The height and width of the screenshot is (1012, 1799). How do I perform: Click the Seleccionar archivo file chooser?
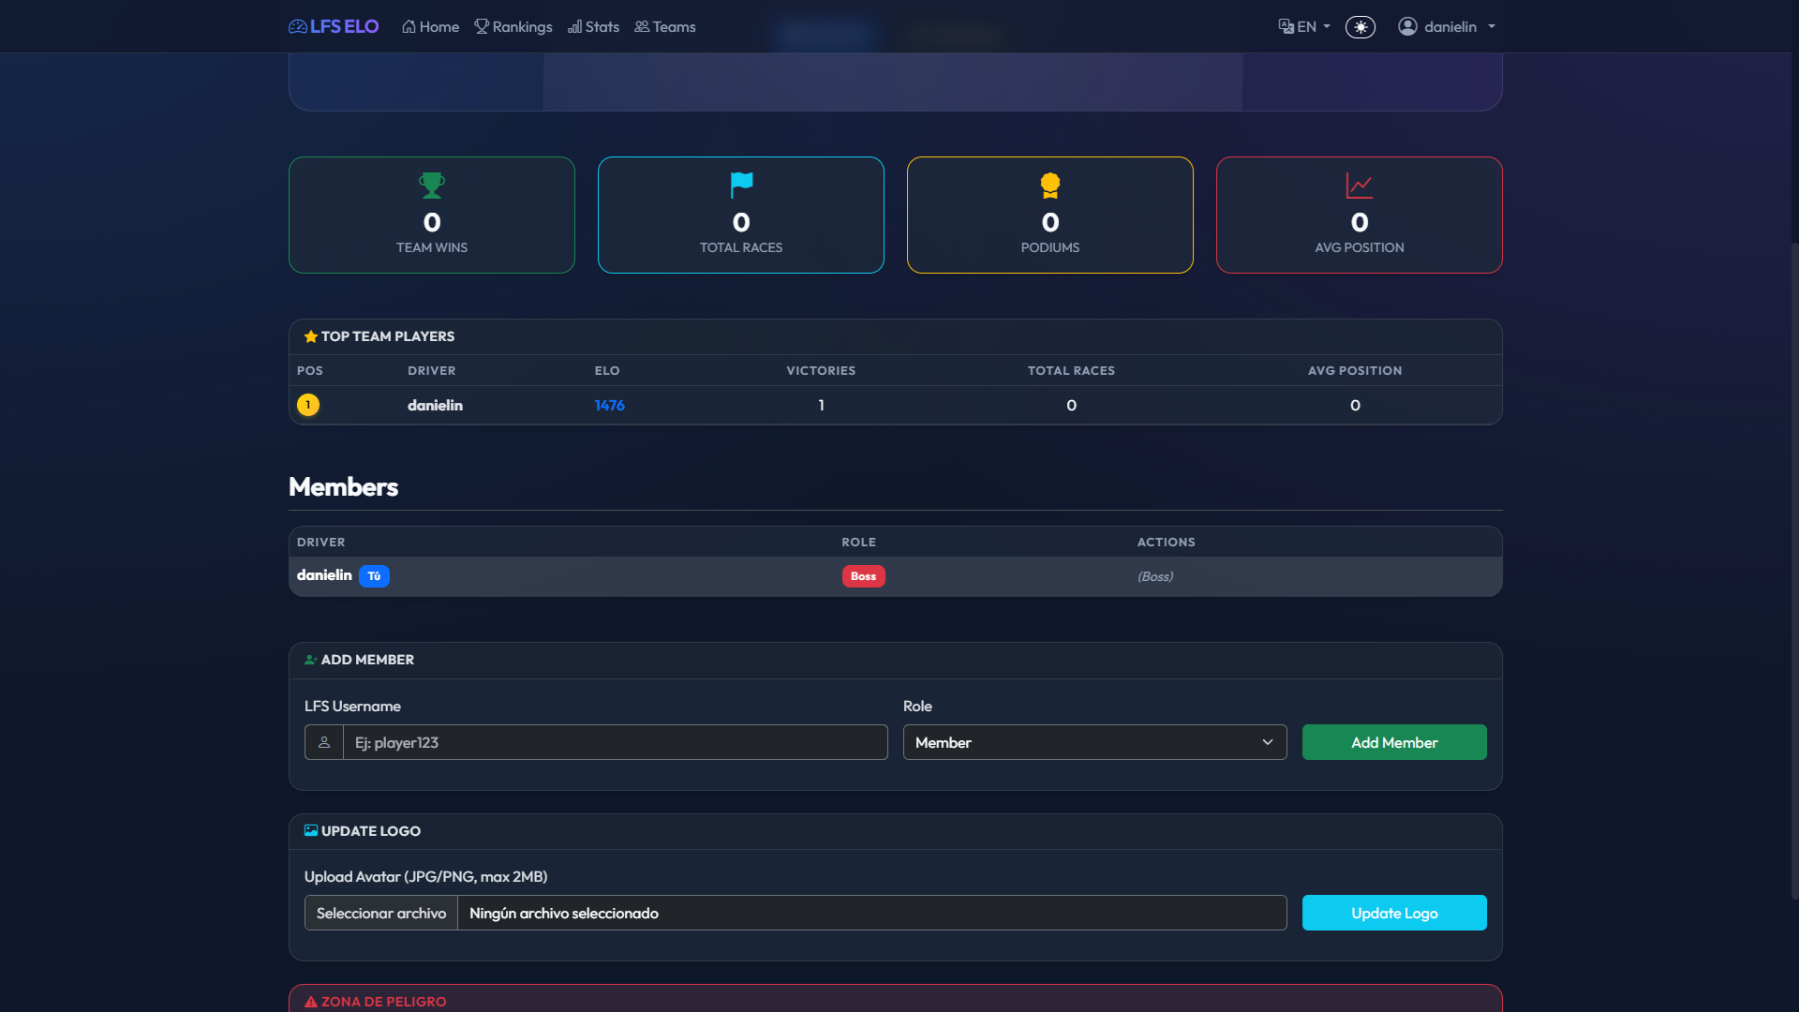coord(381,913)
